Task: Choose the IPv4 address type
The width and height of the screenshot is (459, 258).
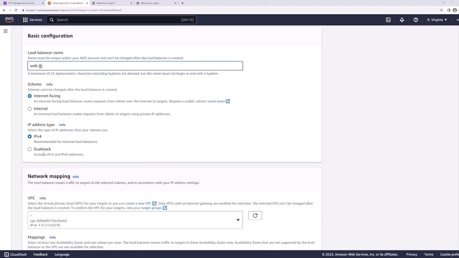Action: 30,137
